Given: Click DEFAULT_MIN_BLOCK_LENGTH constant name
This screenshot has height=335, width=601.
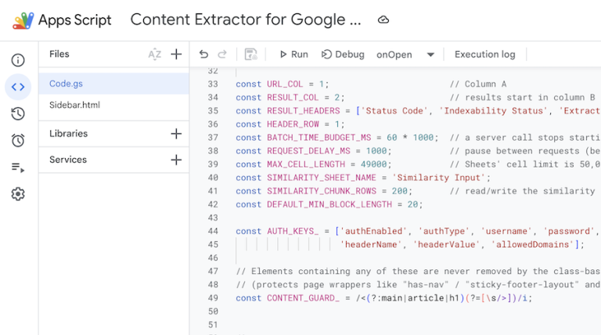Looking at the screenshot, I should pyautogui.click(x=329, y=205).
